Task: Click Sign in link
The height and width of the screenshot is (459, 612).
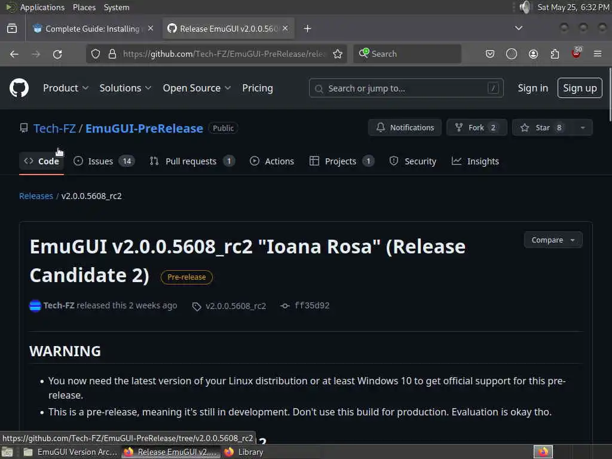Action: pyautogui.click(x=533, y=88)
